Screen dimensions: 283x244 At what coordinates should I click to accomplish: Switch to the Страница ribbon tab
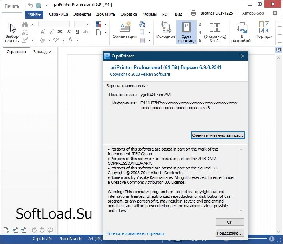coord(59,15)
